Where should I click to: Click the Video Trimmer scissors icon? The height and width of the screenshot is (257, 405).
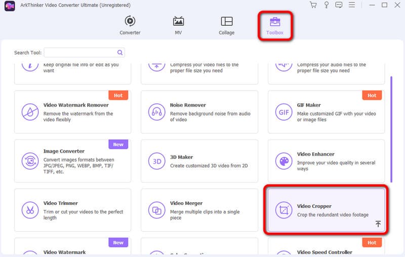point(30,210)
